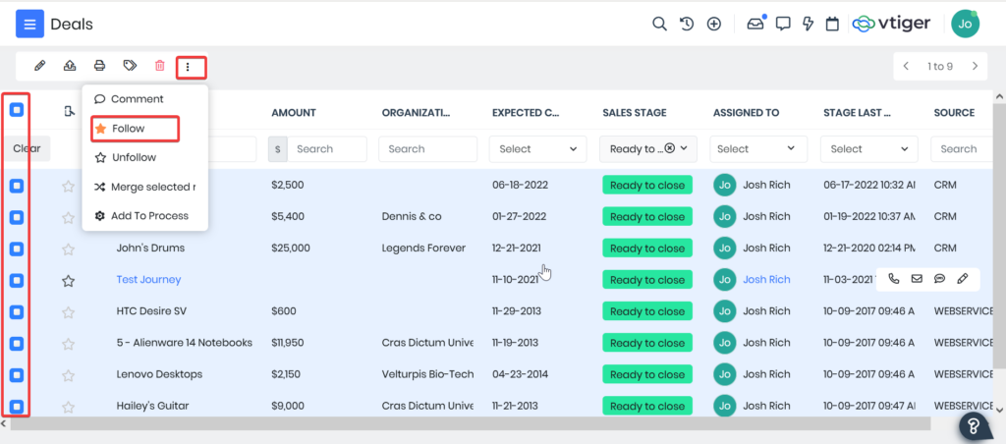Screen dimensions: 1006x444
Task: Open the Sales Stage filter dropdown
Action: point(647,149)
